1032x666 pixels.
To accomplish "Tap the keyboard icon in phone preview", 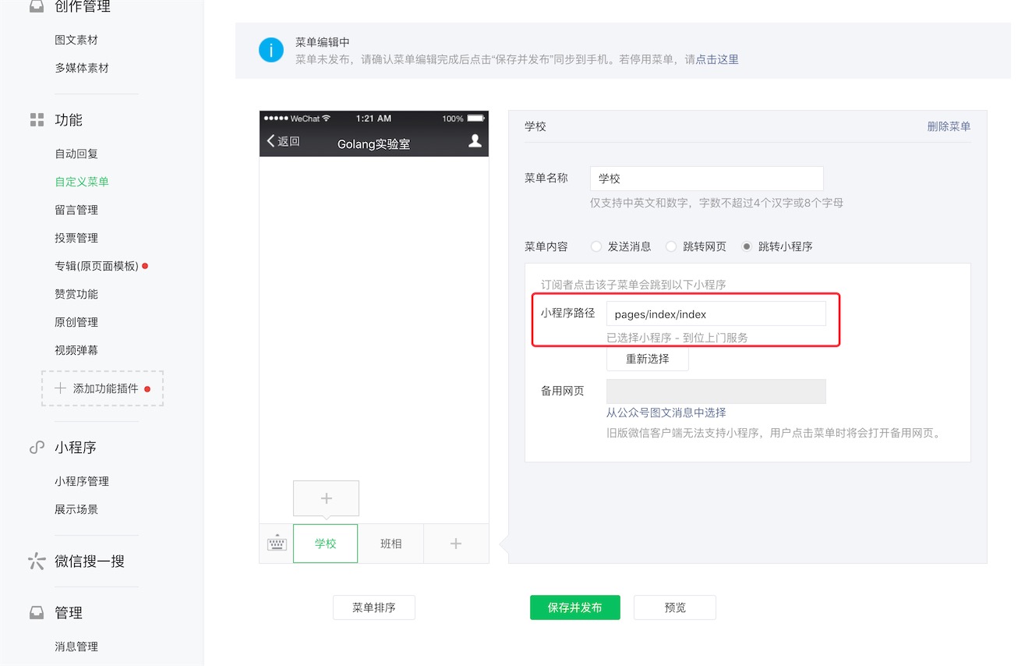I will 277,544.
